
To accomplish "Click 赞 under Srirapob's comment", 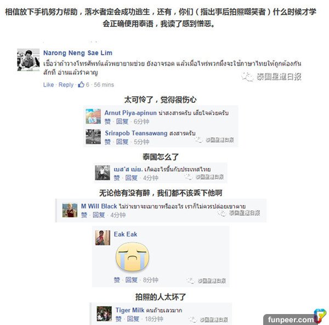I will pyautogui.click(x=107, y=142).
